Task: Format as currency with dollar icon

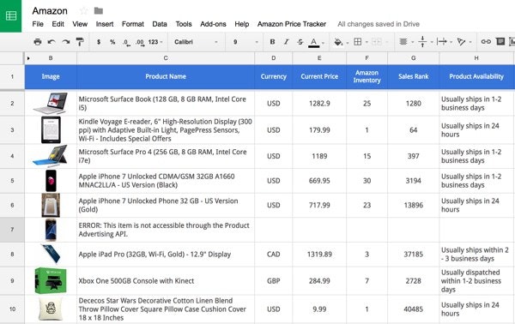Action: tap(99, 42)
